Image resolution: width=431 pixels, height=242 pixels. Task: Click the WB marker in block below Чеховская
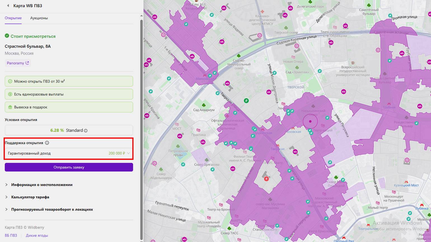tap(295, 152)
